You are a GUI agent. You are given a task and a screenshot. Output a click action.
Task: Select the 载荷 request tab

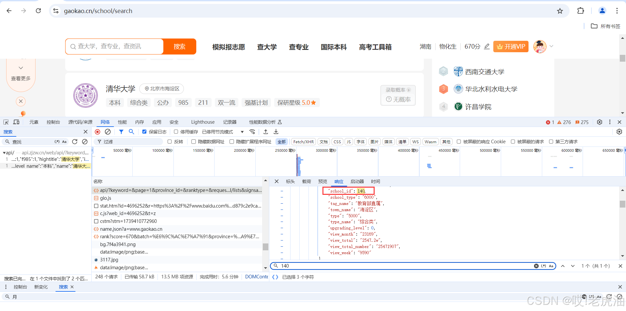click(x=306, y=181)
